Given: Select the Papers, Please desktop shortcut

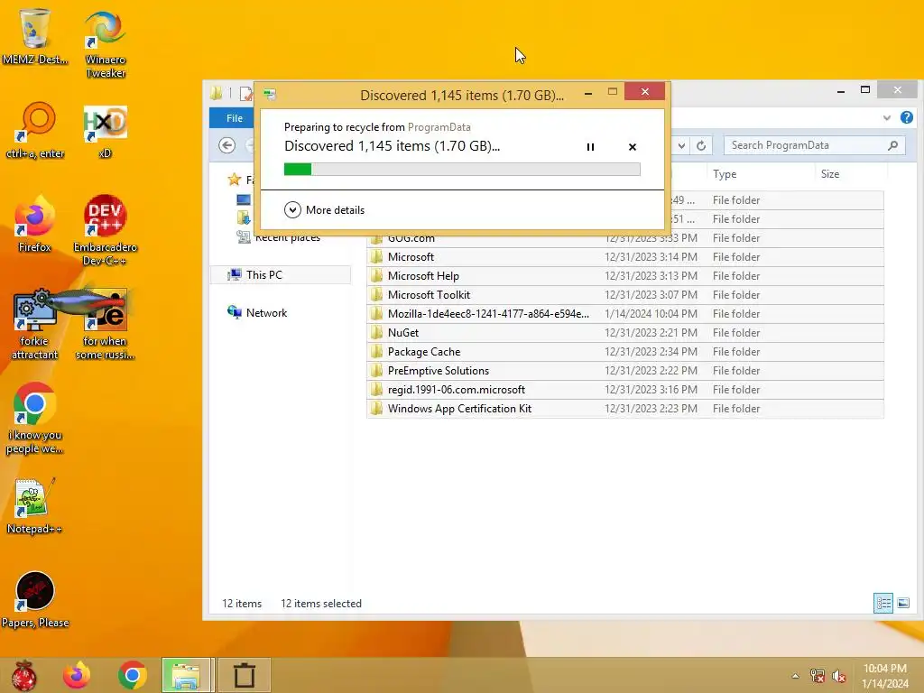Looking at the screenshot, I should point(35,600).
